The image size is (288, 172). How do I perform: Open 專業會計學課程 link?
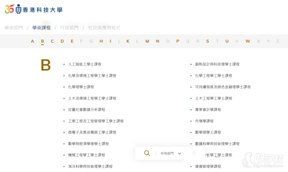click(208, 110)
